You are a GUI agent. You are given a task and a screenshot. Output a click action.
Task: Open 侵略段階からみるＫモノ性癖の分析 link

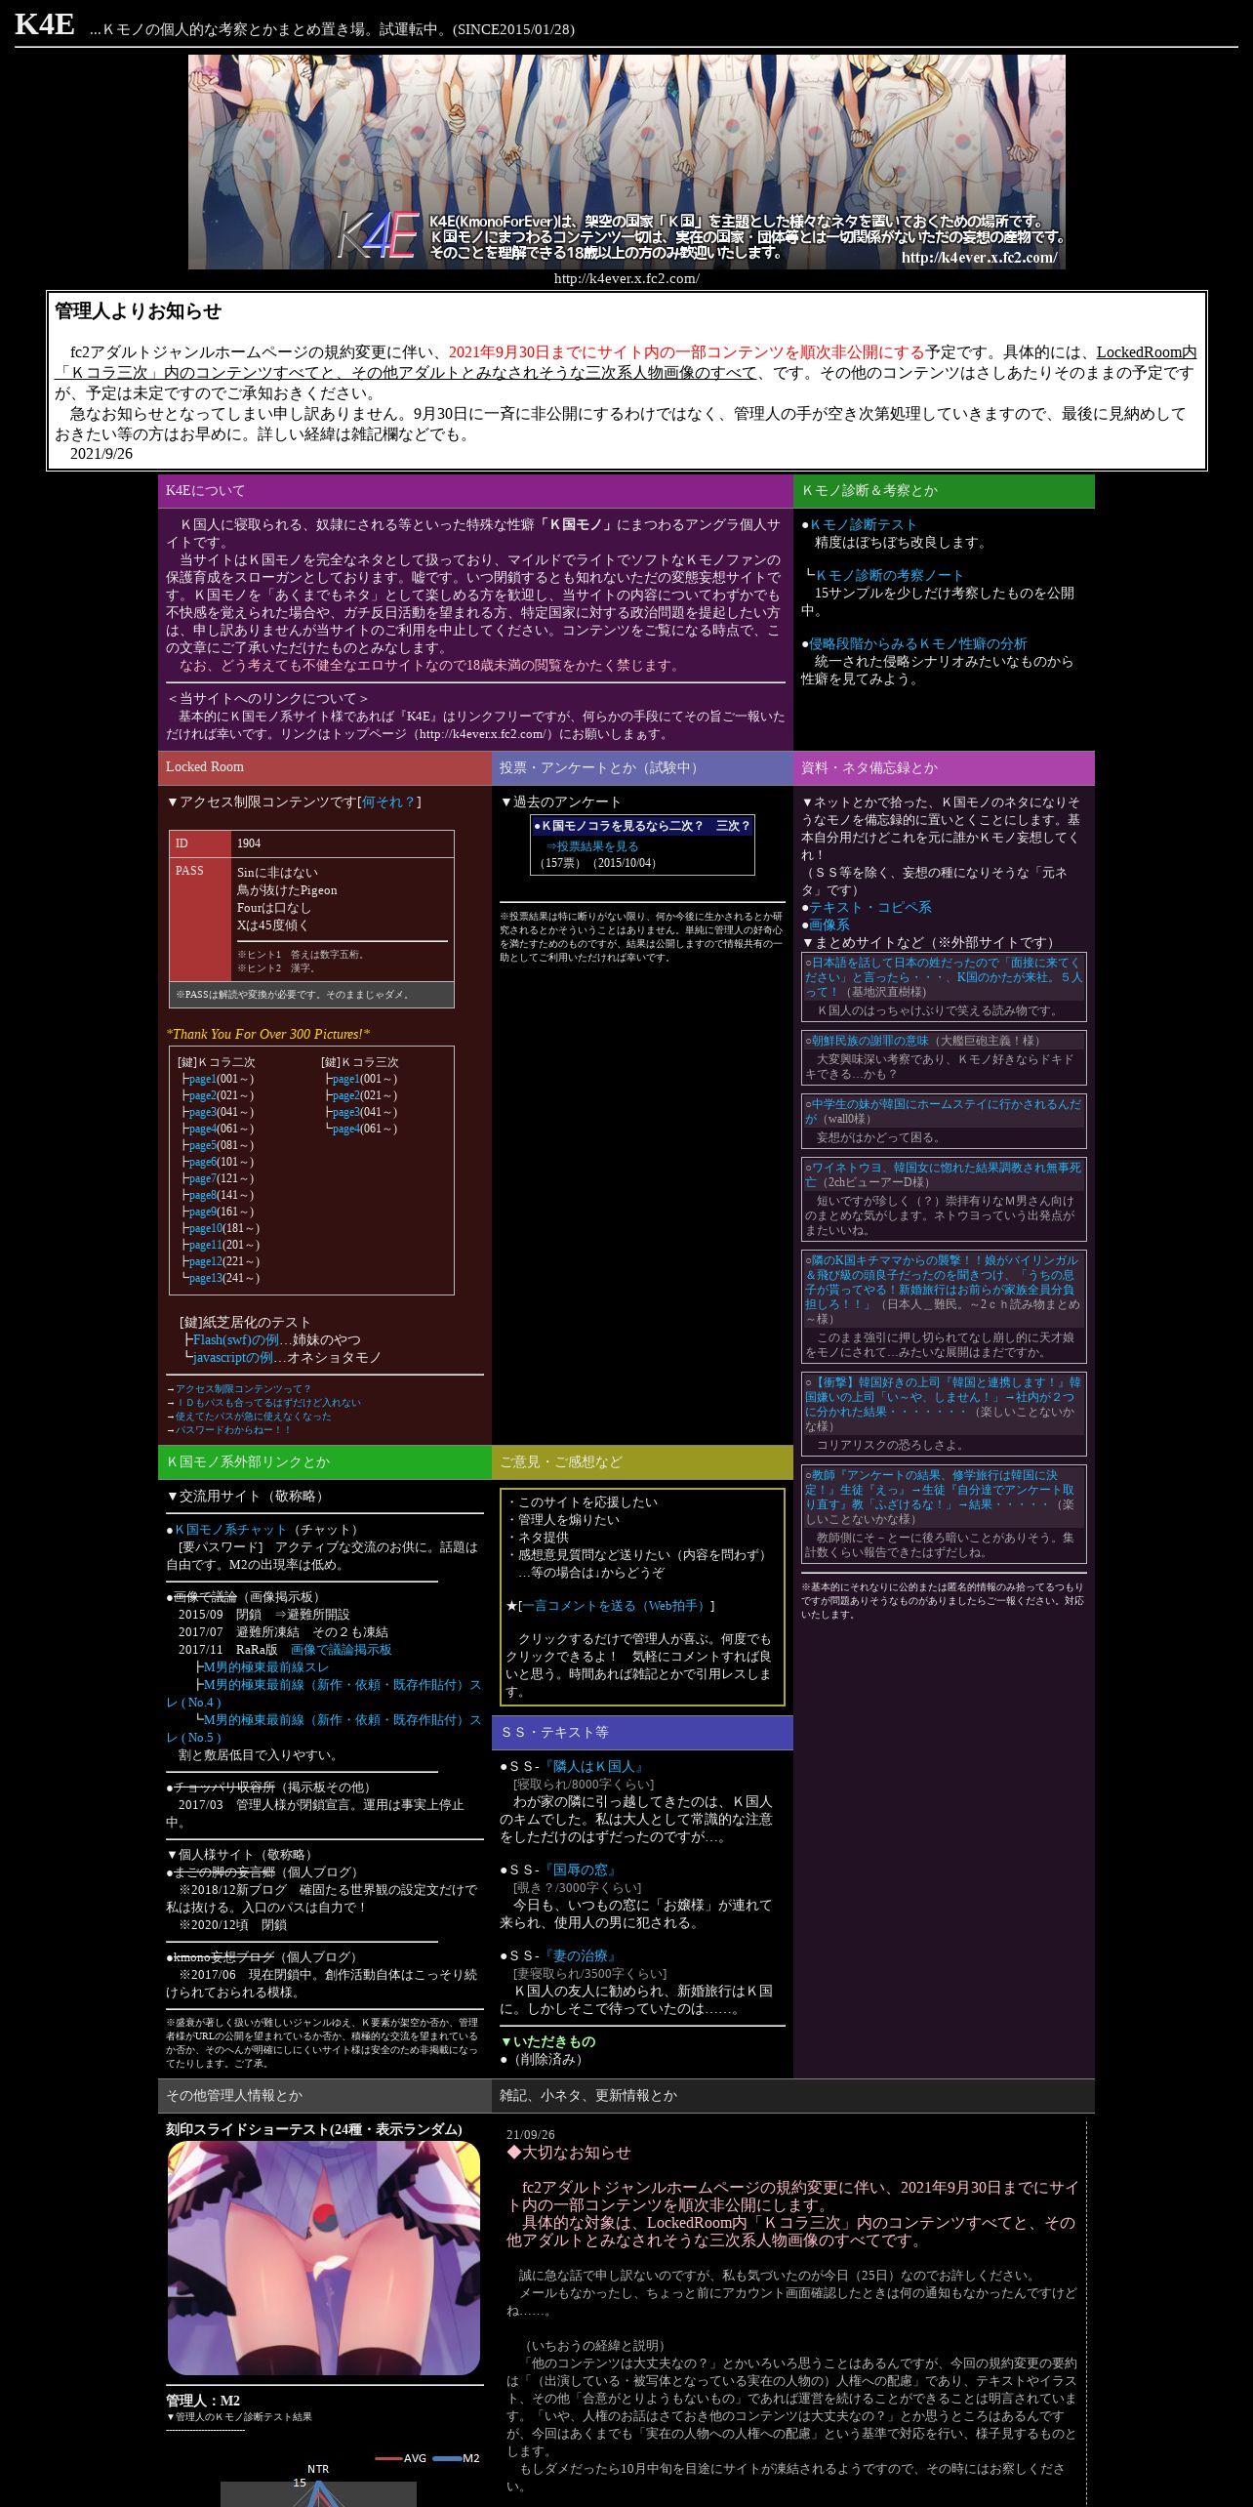point(918,643)
